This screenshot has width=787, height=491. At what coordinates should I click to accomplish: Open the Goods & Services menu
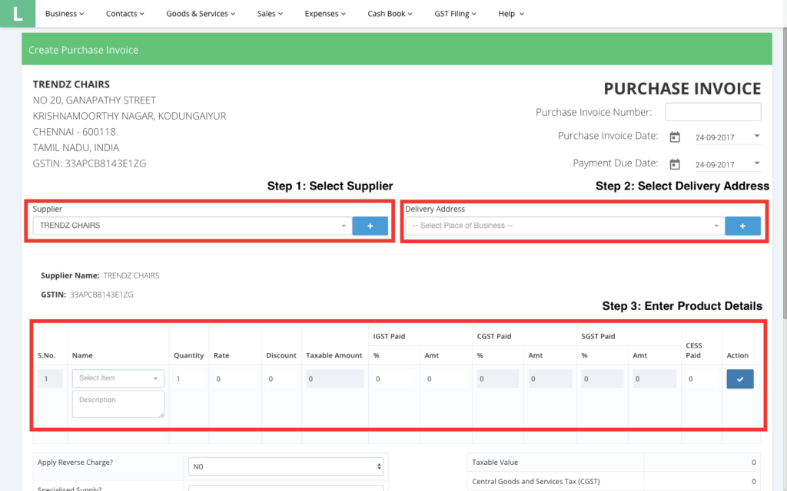pyautogui.click(x=201, y=13)
